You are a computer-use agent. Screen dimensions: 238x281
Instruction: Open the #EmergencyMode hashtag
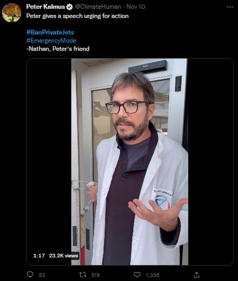click(x=51, y=41)
